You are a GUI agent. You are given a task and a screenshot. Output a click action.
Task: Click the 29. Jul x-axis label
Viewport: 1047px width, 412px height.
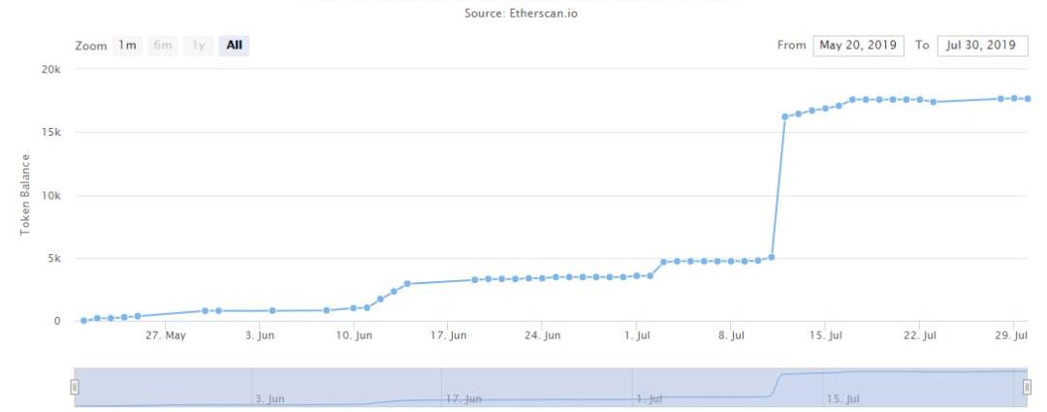(1011, 335)
